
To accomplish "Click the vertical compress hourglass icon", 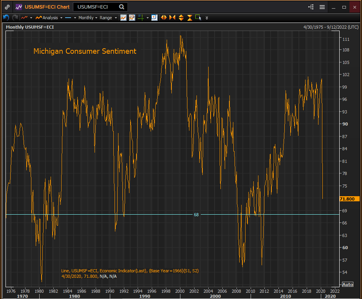I will tap(189, 18).
